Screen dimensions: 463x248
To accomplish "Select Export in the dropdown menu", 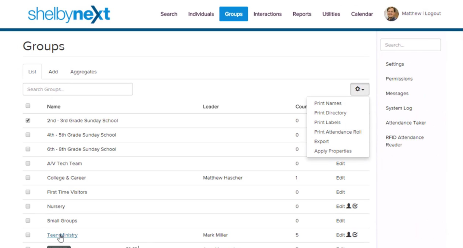I will (321, 141).
